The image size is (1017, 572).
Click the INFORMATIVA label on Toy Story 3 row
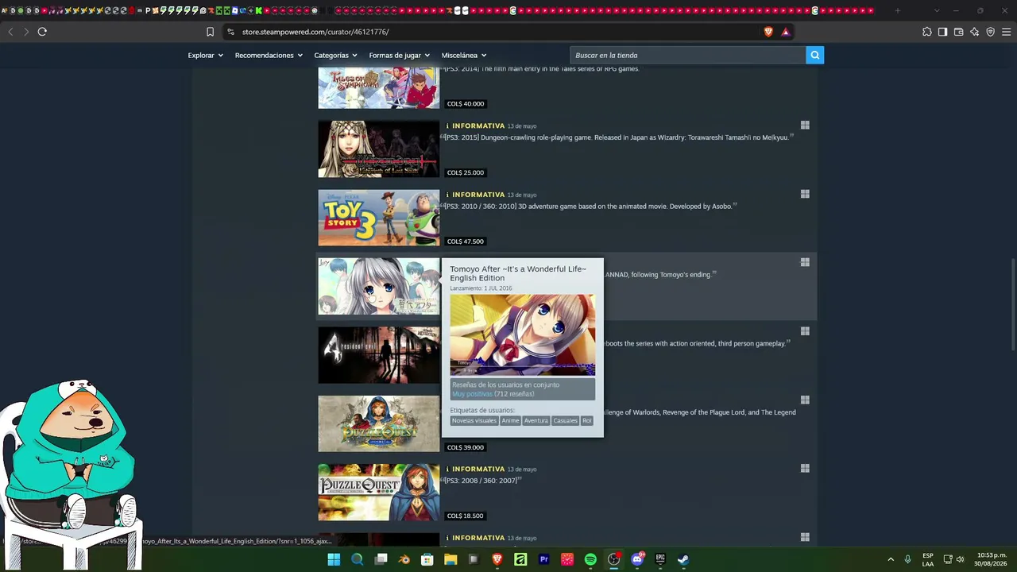click(478, 195)
